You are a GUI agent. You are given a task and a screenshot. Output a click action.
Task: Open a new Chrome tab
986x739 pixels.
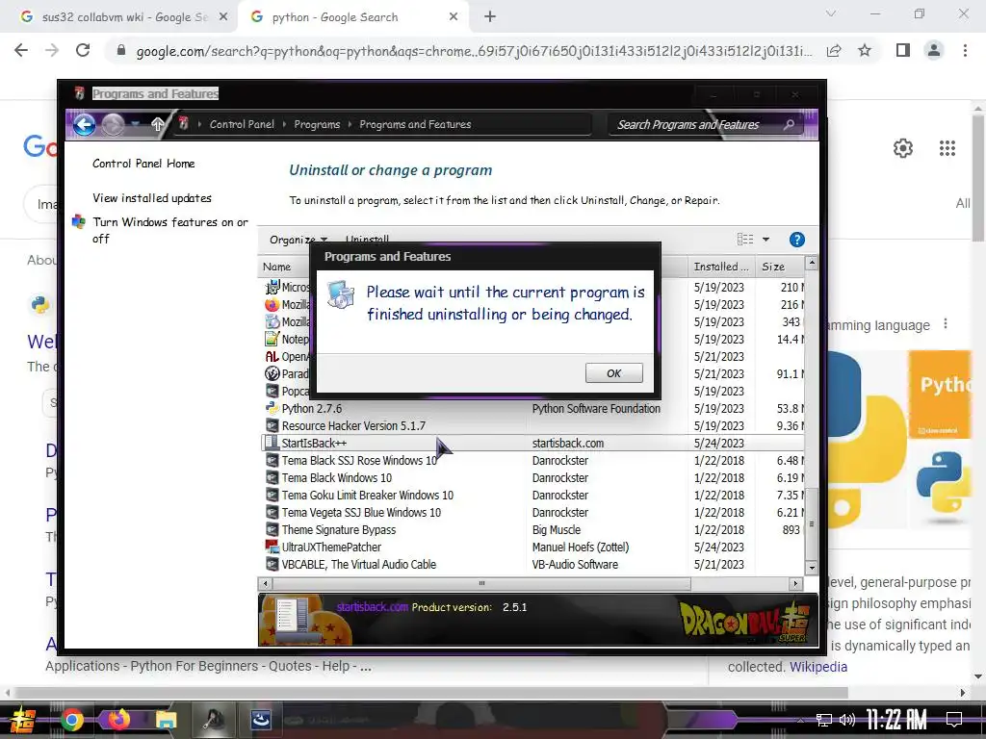(490, 17)
